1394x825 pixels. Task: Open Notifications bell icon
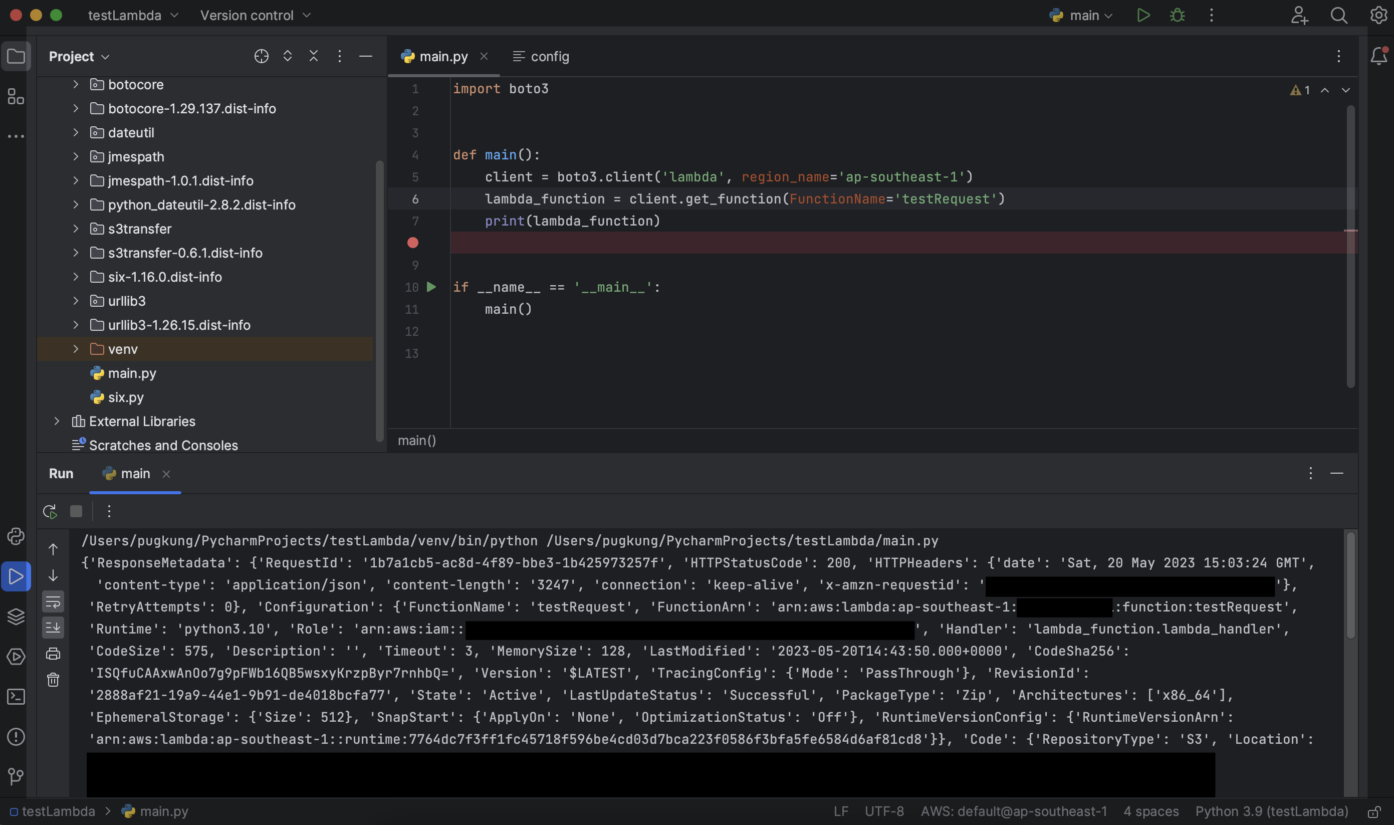[x=1379, y=56]
